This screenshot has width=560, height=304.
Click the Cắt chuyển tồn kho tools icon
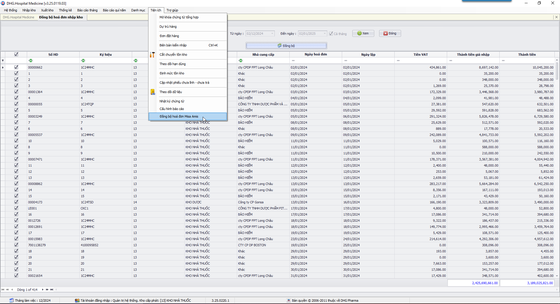tap(152, 55)
